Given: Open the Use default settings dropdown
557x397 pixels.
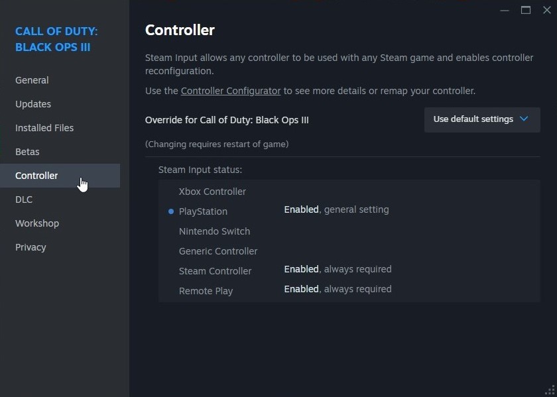Looking at the screenshot, I should coord(481,119).
